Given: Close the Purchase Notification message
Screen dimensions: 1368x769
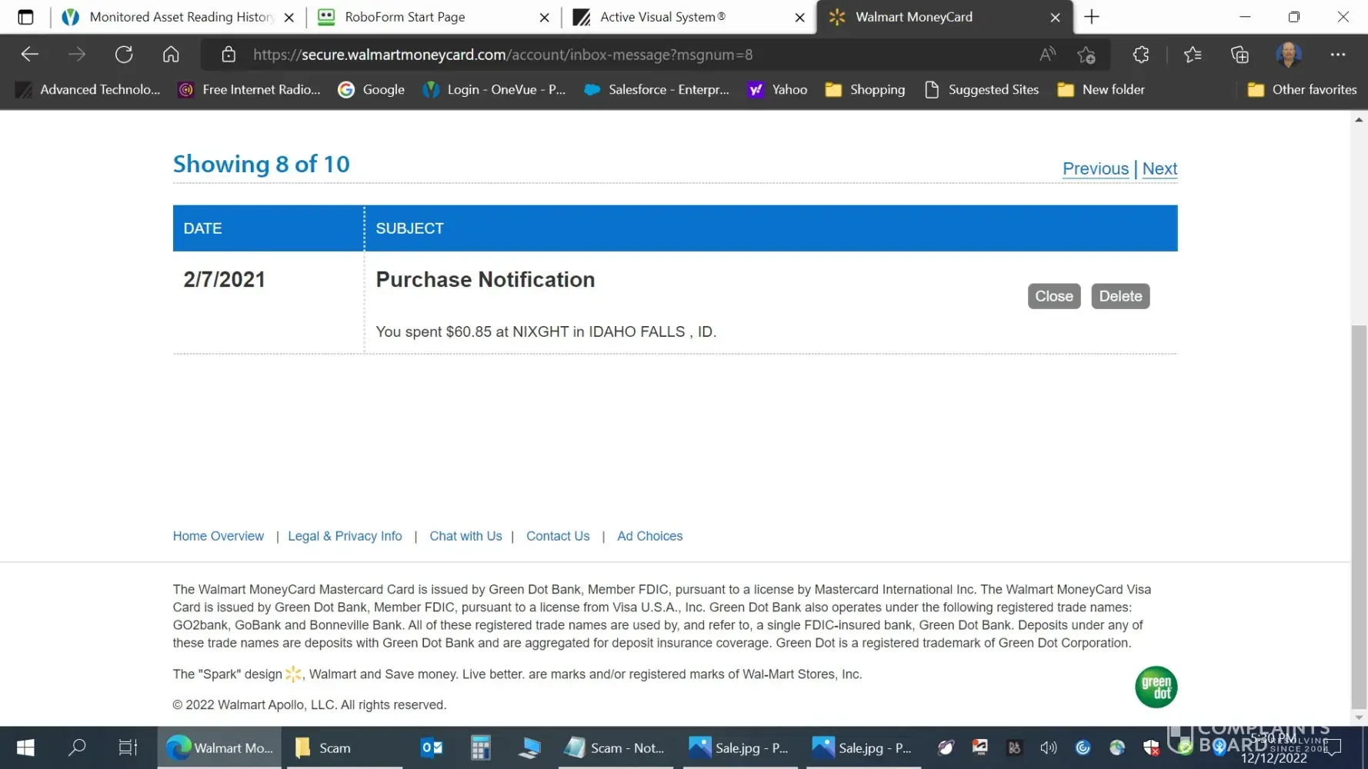Looking at the screenshot, I should (x=1054, y=296).
